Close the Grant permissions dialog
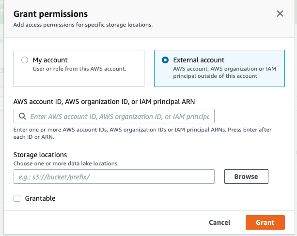Viewport: 297px width, 236px height. pos(280,14)
